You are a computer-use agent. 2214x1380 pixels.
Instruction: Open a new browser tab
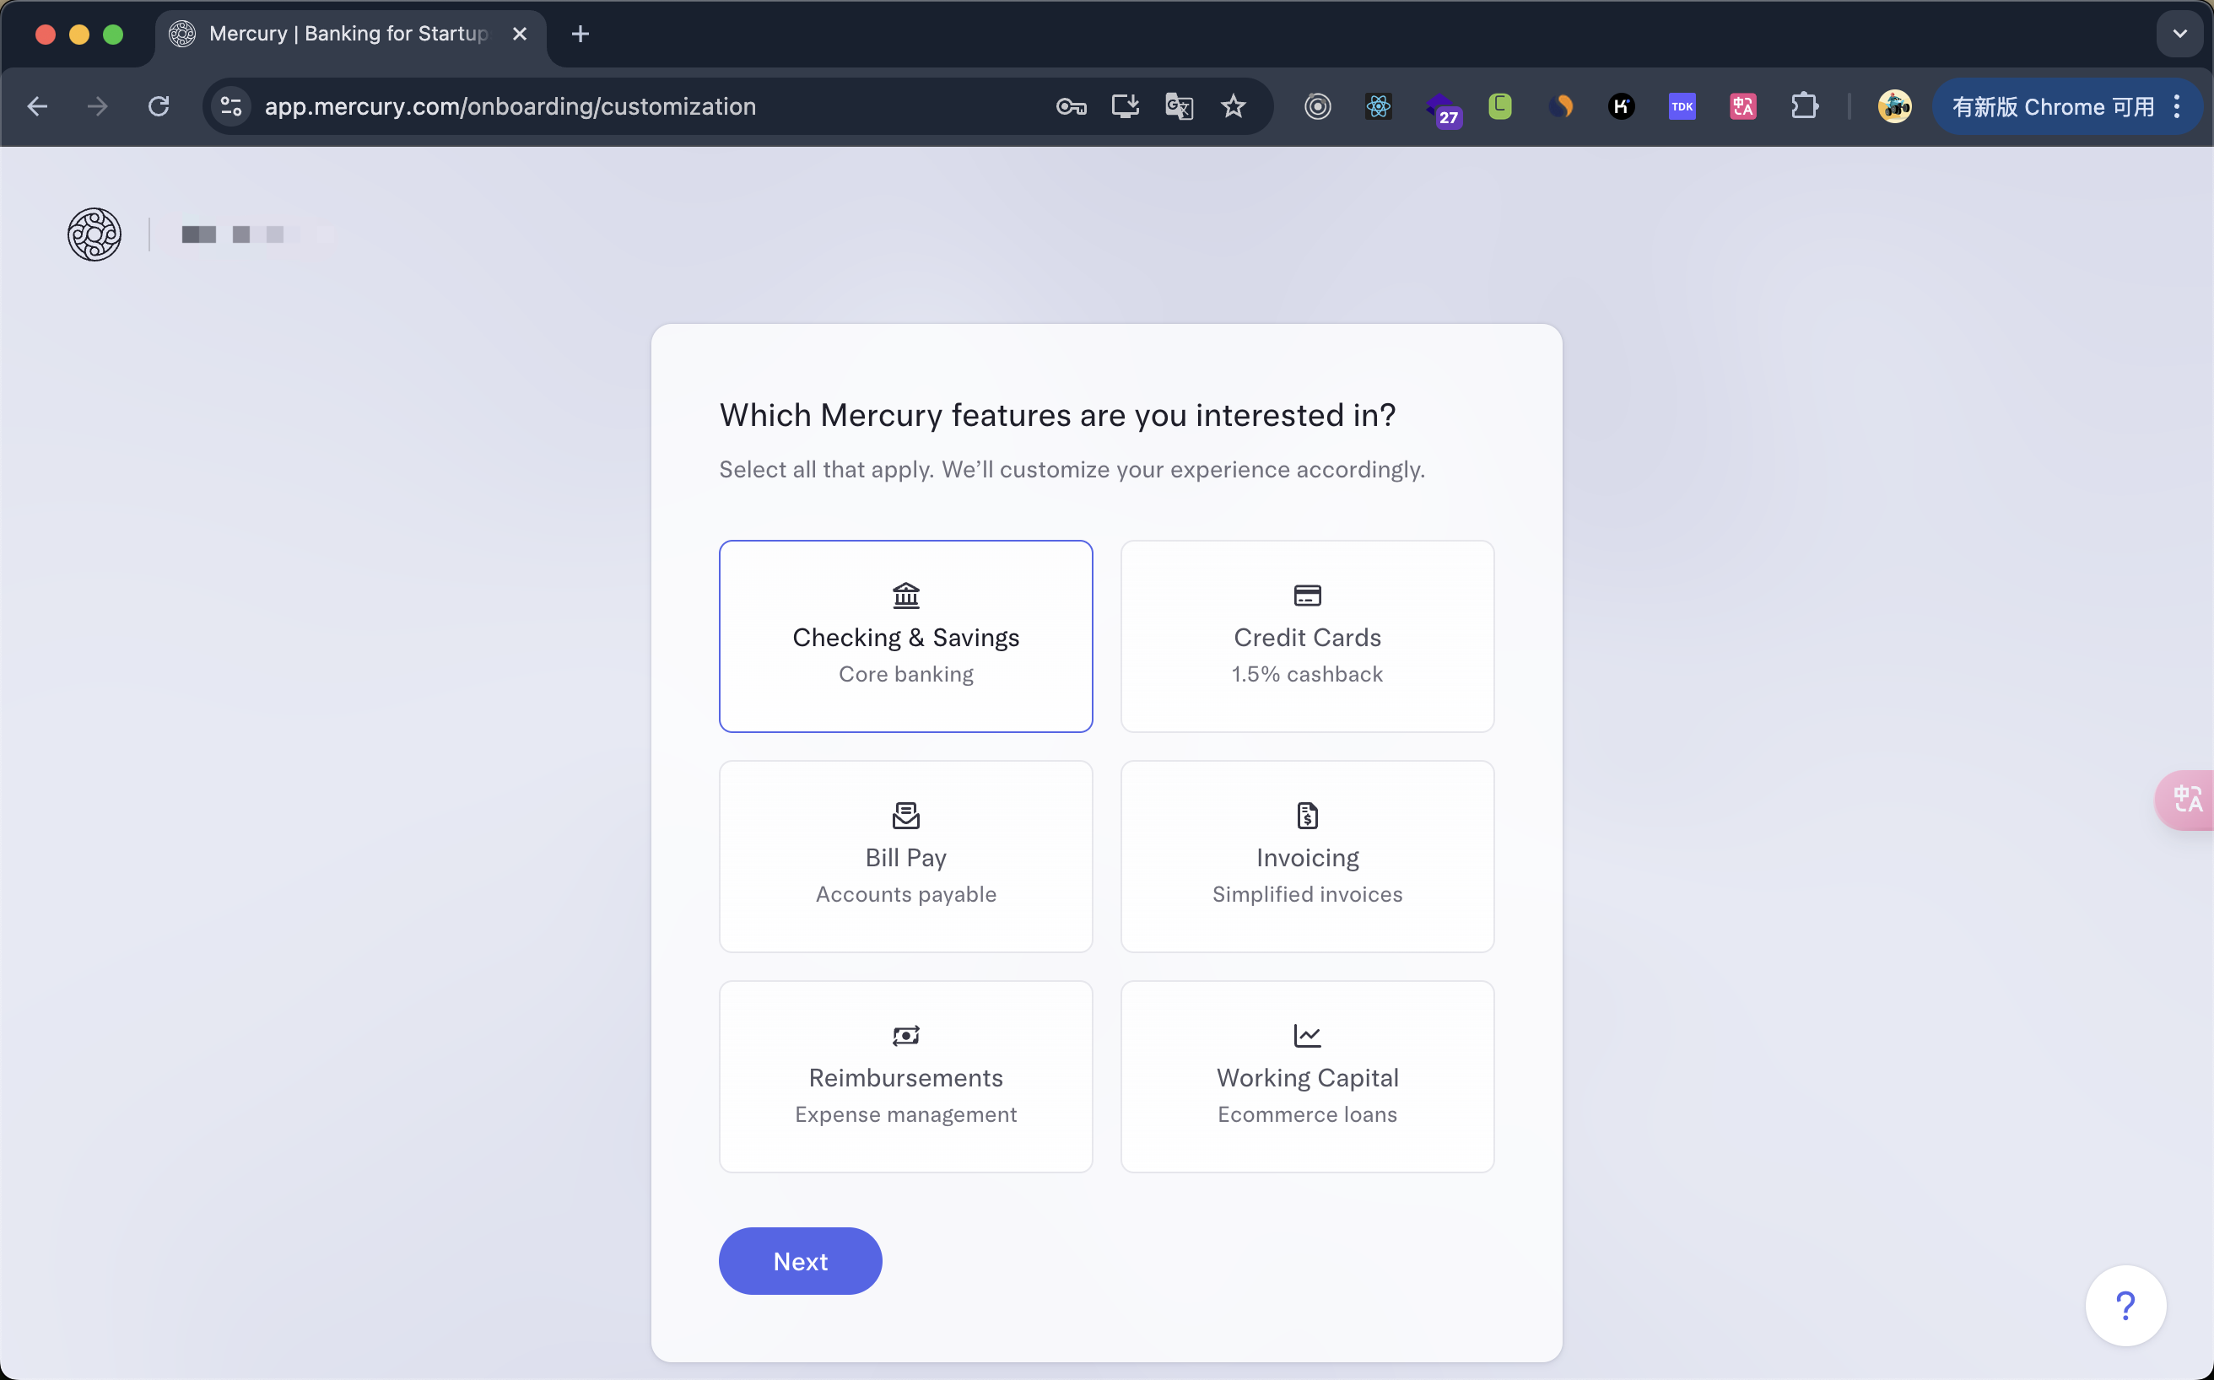(x=580, y=34)
